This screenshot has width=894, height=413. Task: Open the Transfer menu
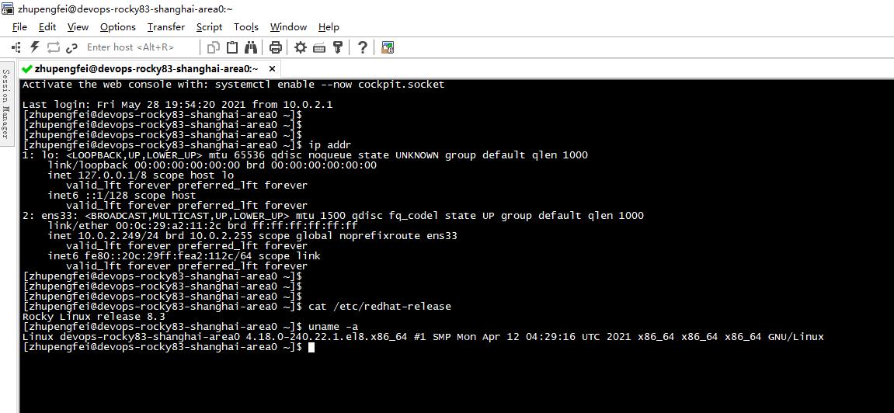pos(166,26)
